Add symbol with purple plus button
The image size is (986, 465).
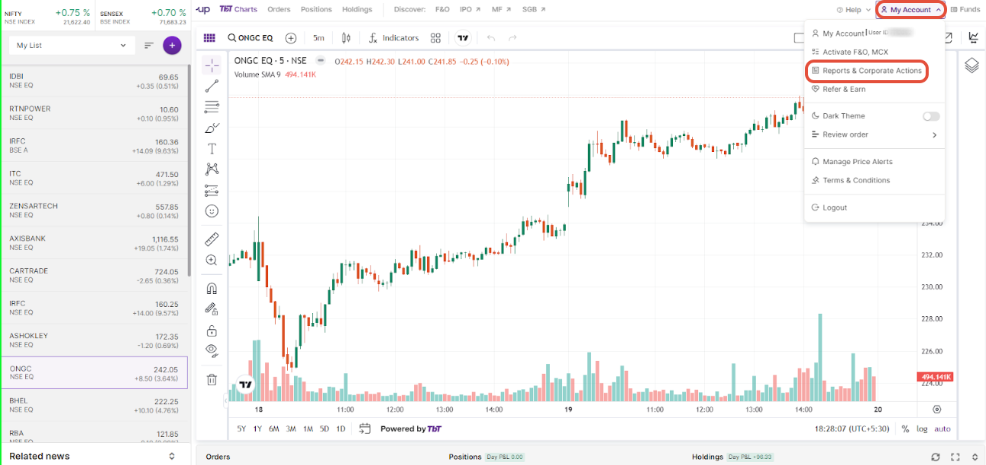click(x=172, y=45)
